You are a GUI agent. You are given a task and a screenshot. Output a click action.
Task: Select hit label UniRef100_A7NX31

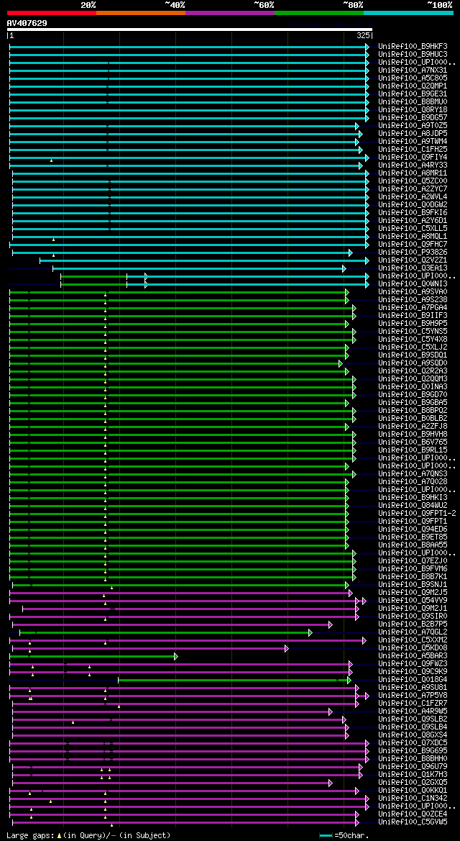click(x=413, y=70)
